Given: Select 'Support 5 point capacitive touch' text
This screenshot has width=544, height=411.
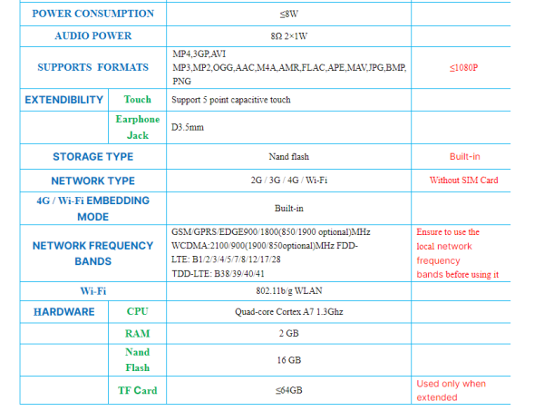Looking at the screenshot, I should click(x=231, y=100).
